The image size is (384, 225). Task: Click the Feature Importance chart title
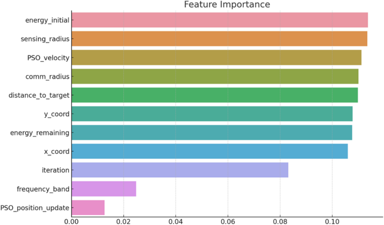pos(227,5)
